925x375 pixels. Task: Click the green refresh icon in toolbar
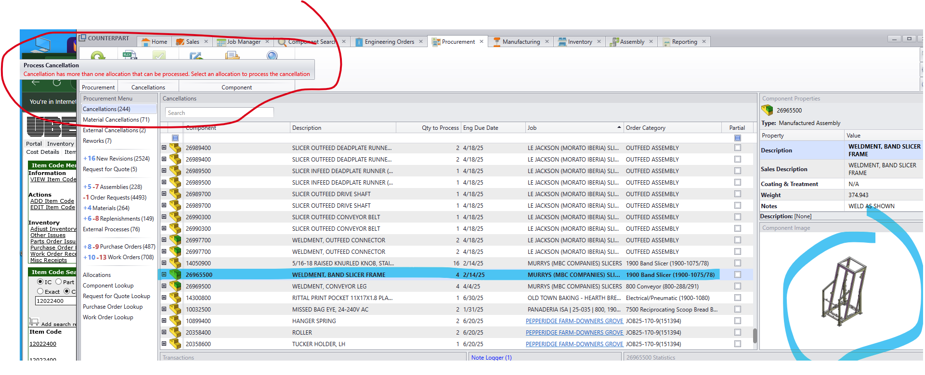(98, 56)
